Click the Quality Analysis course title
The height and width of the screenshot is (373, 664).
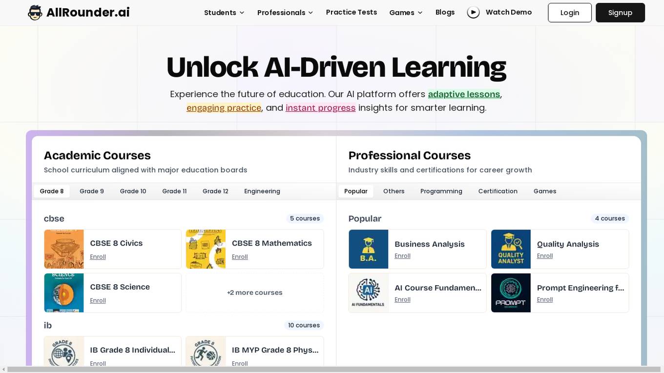(568, 244)
